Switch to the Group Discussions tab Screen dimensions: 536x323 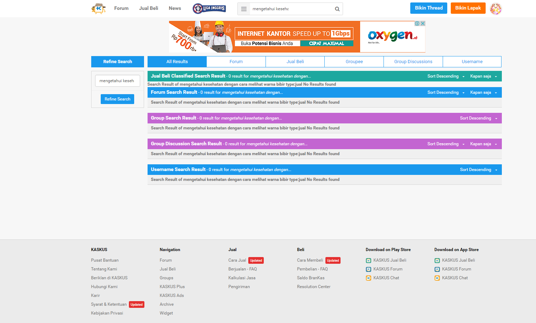coord(413,62)
